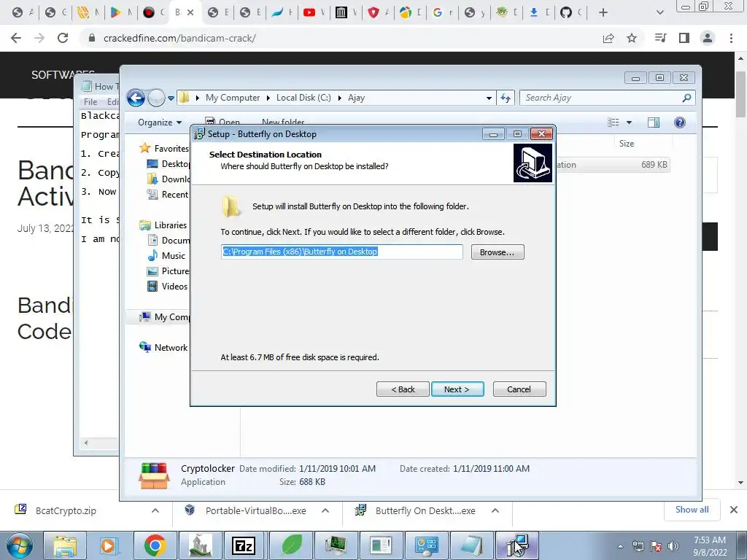
Task: Expand Butterfly On Desktop download options arrow
Action: [x=495, y=510]
